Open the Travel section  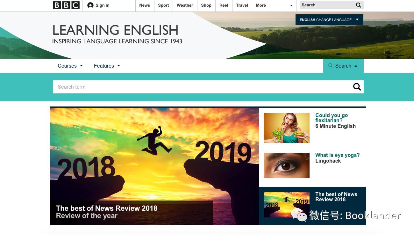tap(242, 5)
